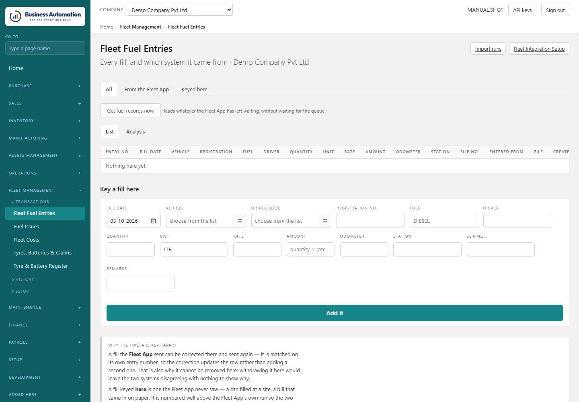579x402 pixels.
Task: Open the fill date calendar picker icon
Action: 153,221
